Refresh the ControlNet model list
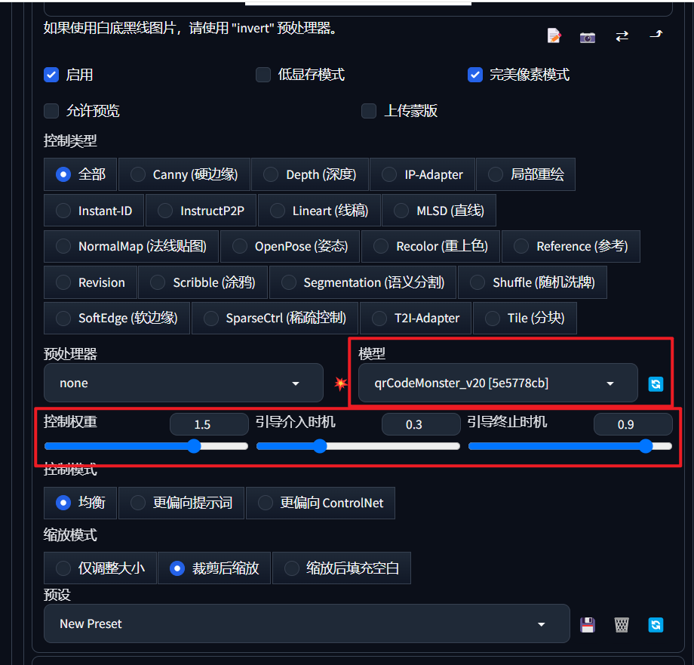Image resolution: width=694 pixels, height=665 pixels. [x=655, y=383]
